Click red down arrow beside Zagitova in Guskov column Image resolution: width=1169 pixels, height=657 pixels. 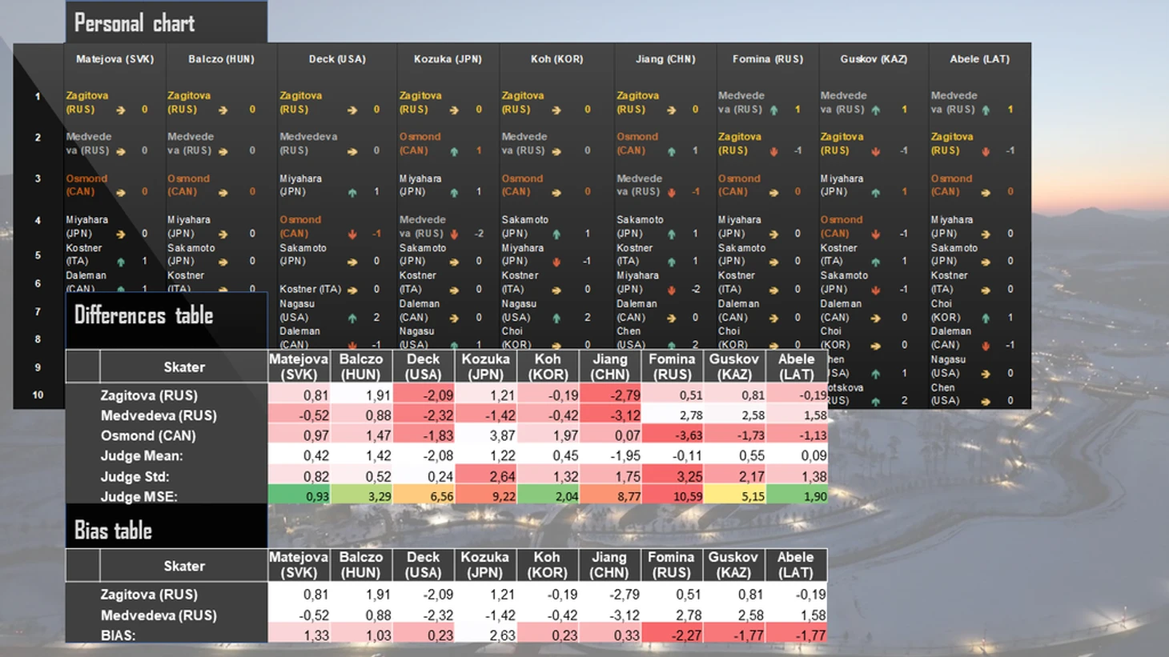[876, 151]
